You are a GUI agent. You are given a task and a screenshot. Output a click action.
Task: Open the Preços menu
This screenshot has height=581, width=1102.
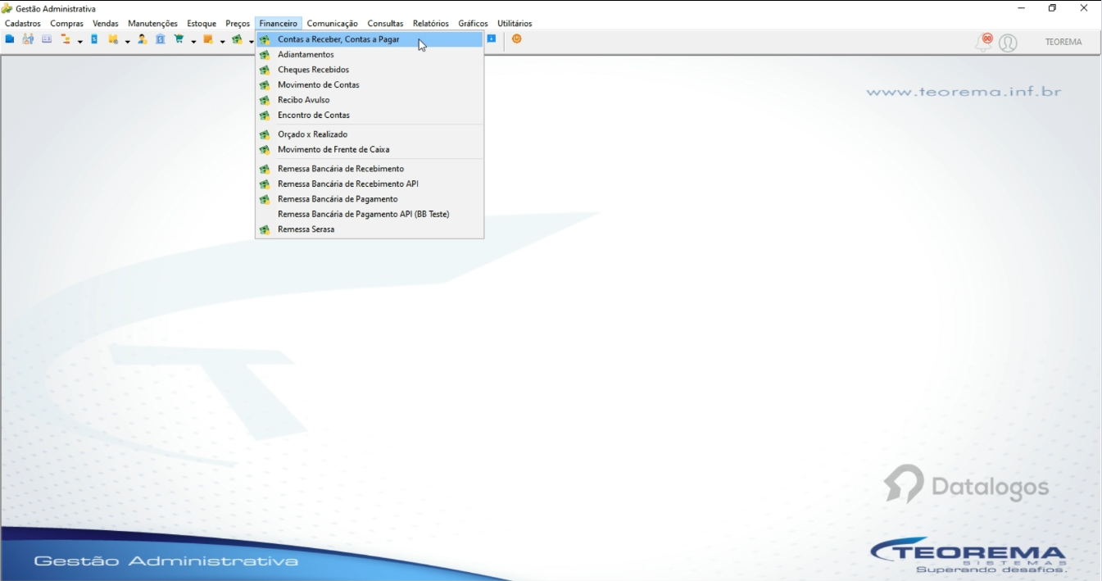coord(238,24)
